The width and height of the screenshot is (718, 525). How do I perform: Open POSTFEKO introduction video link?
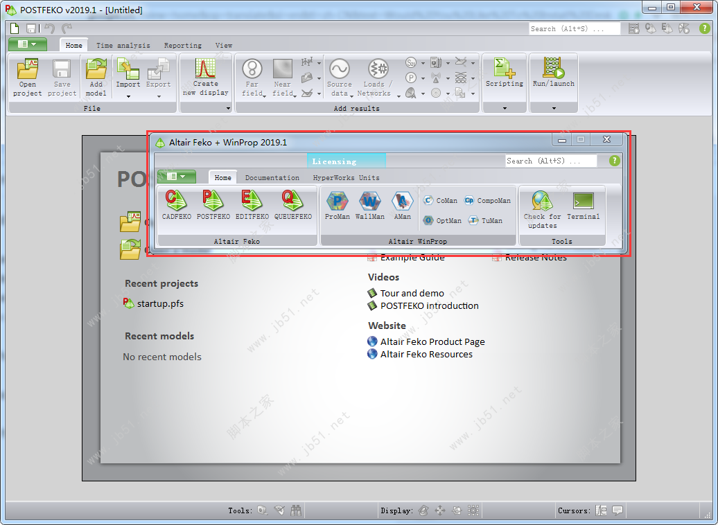coord(423,305)
